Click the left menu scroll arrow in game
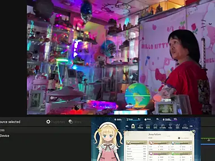 coord(127,126)
